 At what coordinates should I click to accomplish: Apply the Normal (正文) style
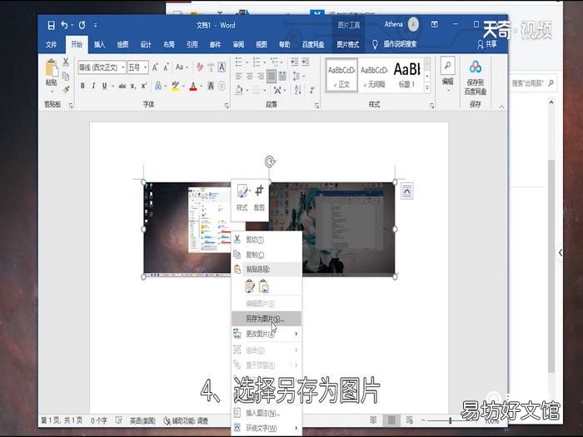point(341,76)
